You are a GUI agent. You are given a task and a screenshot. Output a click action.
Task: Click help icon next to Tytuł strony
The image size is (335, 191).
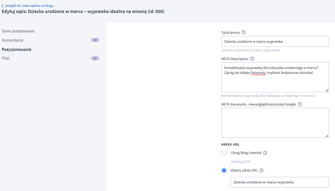pos(243,32)
